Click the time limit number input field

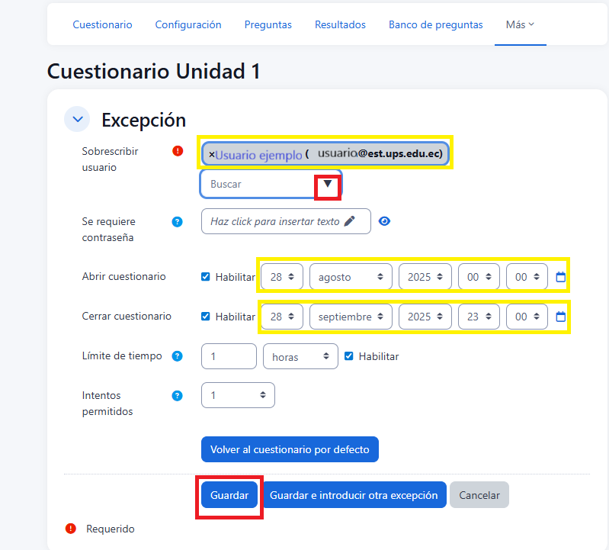click(x=229, y=356)
